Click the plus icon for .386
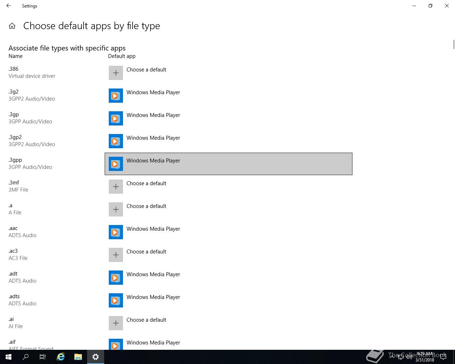The width and height of the screenshot is (455, 364). pos(116,73)
